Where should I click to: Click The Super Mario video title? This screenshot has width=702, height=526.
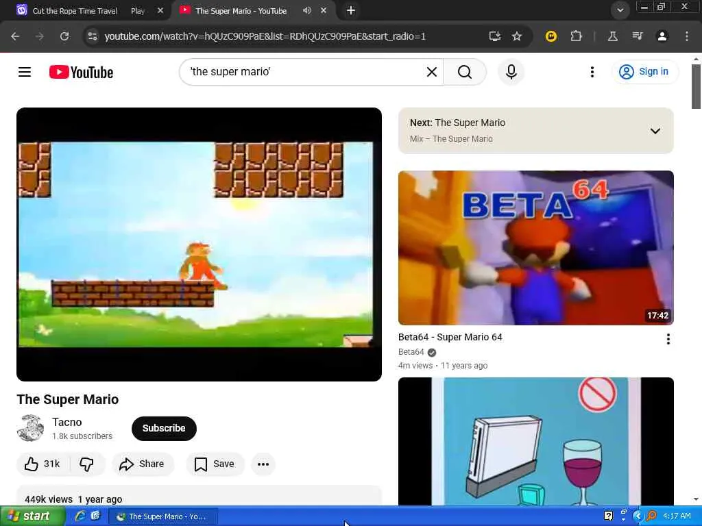[68, 399]
